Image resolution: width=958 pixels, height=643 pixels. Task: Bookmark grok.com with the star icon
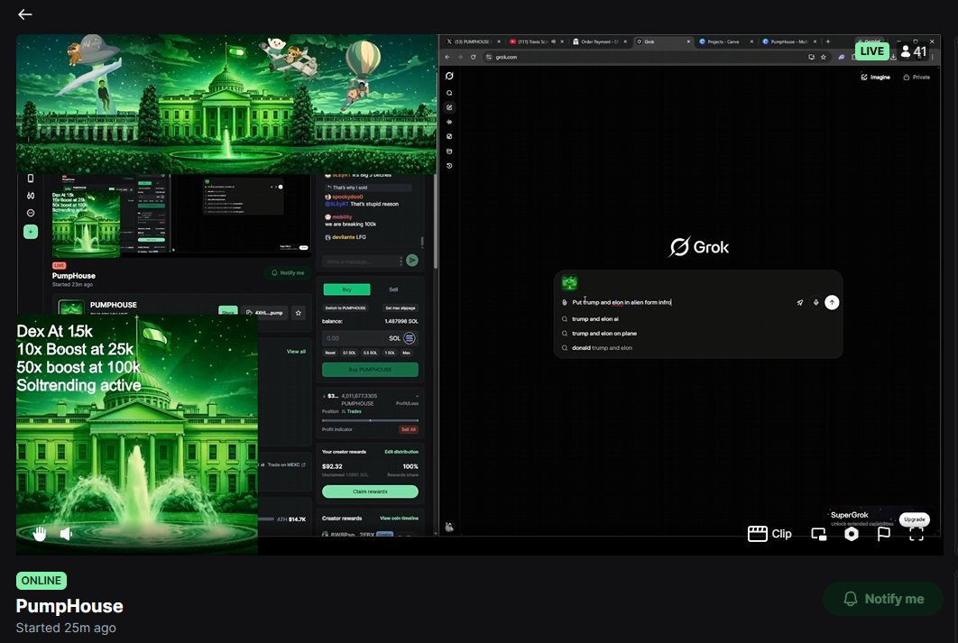[x=824, y=57]
